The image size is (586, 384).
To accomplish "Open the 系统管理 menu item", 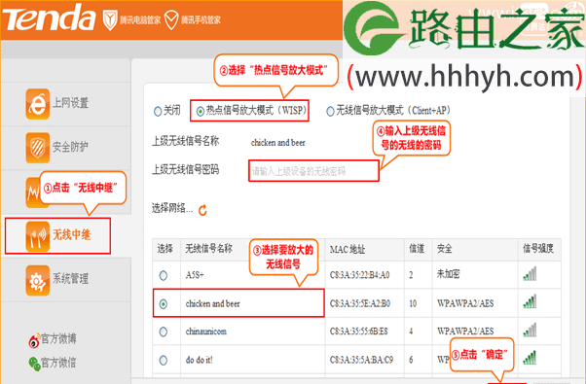I will click(x=70, y=279).
